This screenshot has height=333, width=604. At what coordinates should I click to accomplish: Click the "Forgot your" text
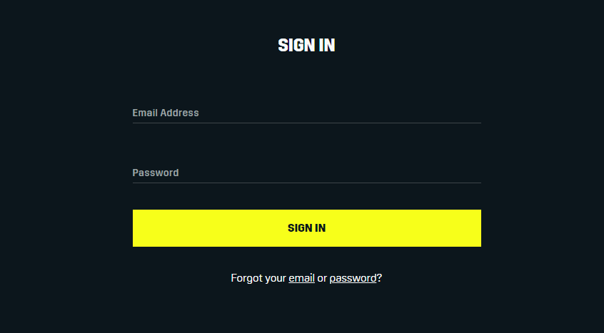click(x=258, y=278)
